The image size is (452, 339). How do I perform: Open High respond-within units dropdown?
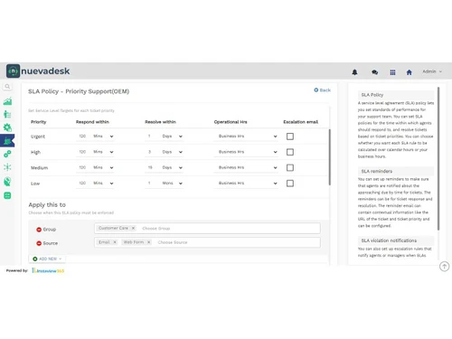coord(103,152)
